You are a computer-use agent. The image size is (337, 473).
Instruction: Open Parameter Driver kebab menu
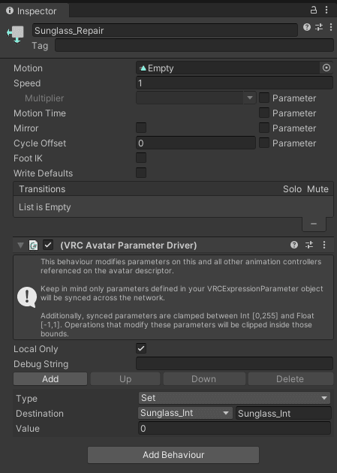(324, 245)
